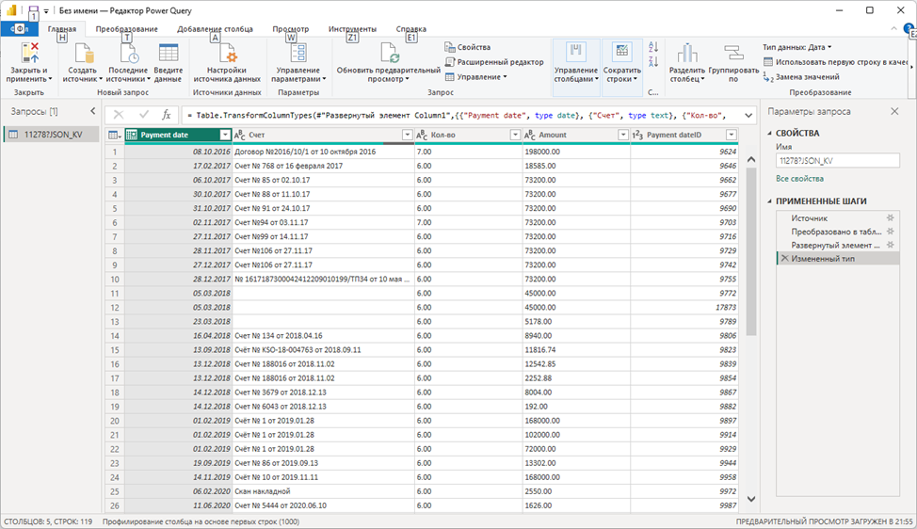Open the Create Source (Создать источник) icon
Image resolution: width=917 pixels, height=529 pixels.
[x=83, y=53]
